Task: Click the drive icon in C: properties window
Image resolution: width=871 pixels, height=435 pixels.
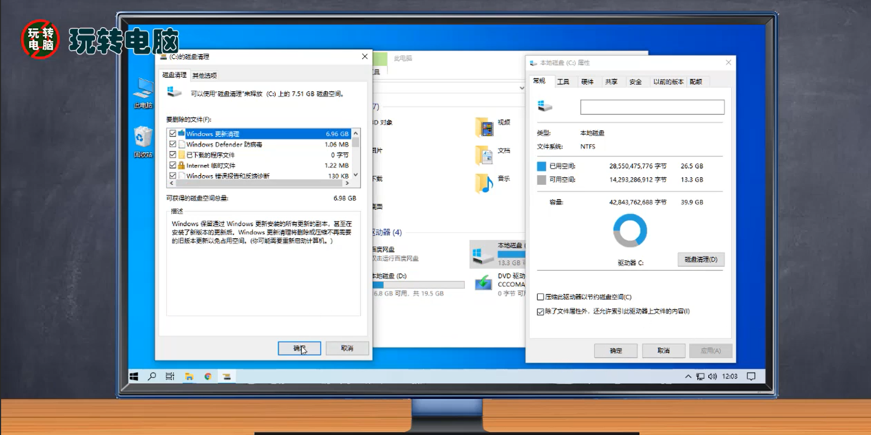Action: 545,106
